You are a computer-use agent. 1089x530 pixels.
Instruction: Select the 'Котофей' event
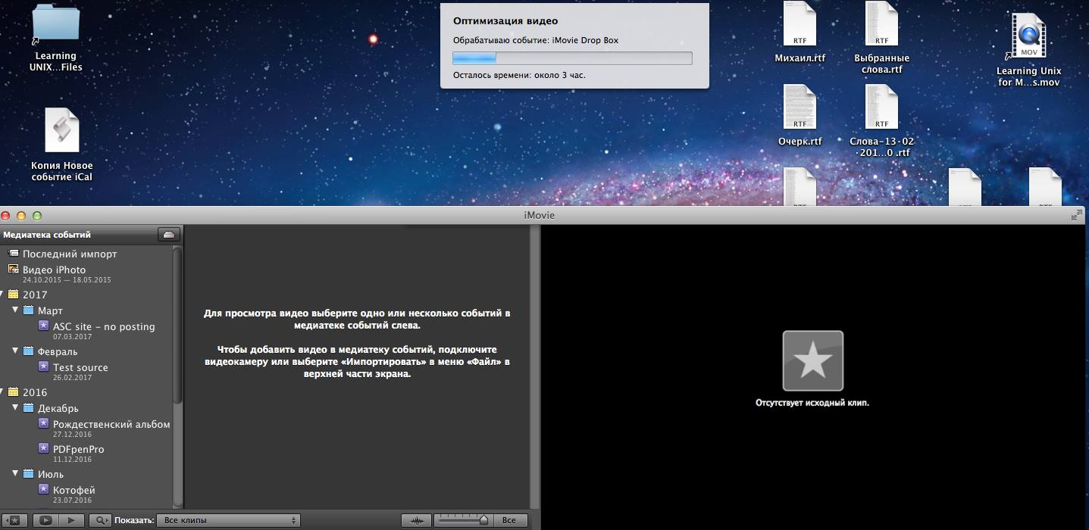tap(74, 490)
